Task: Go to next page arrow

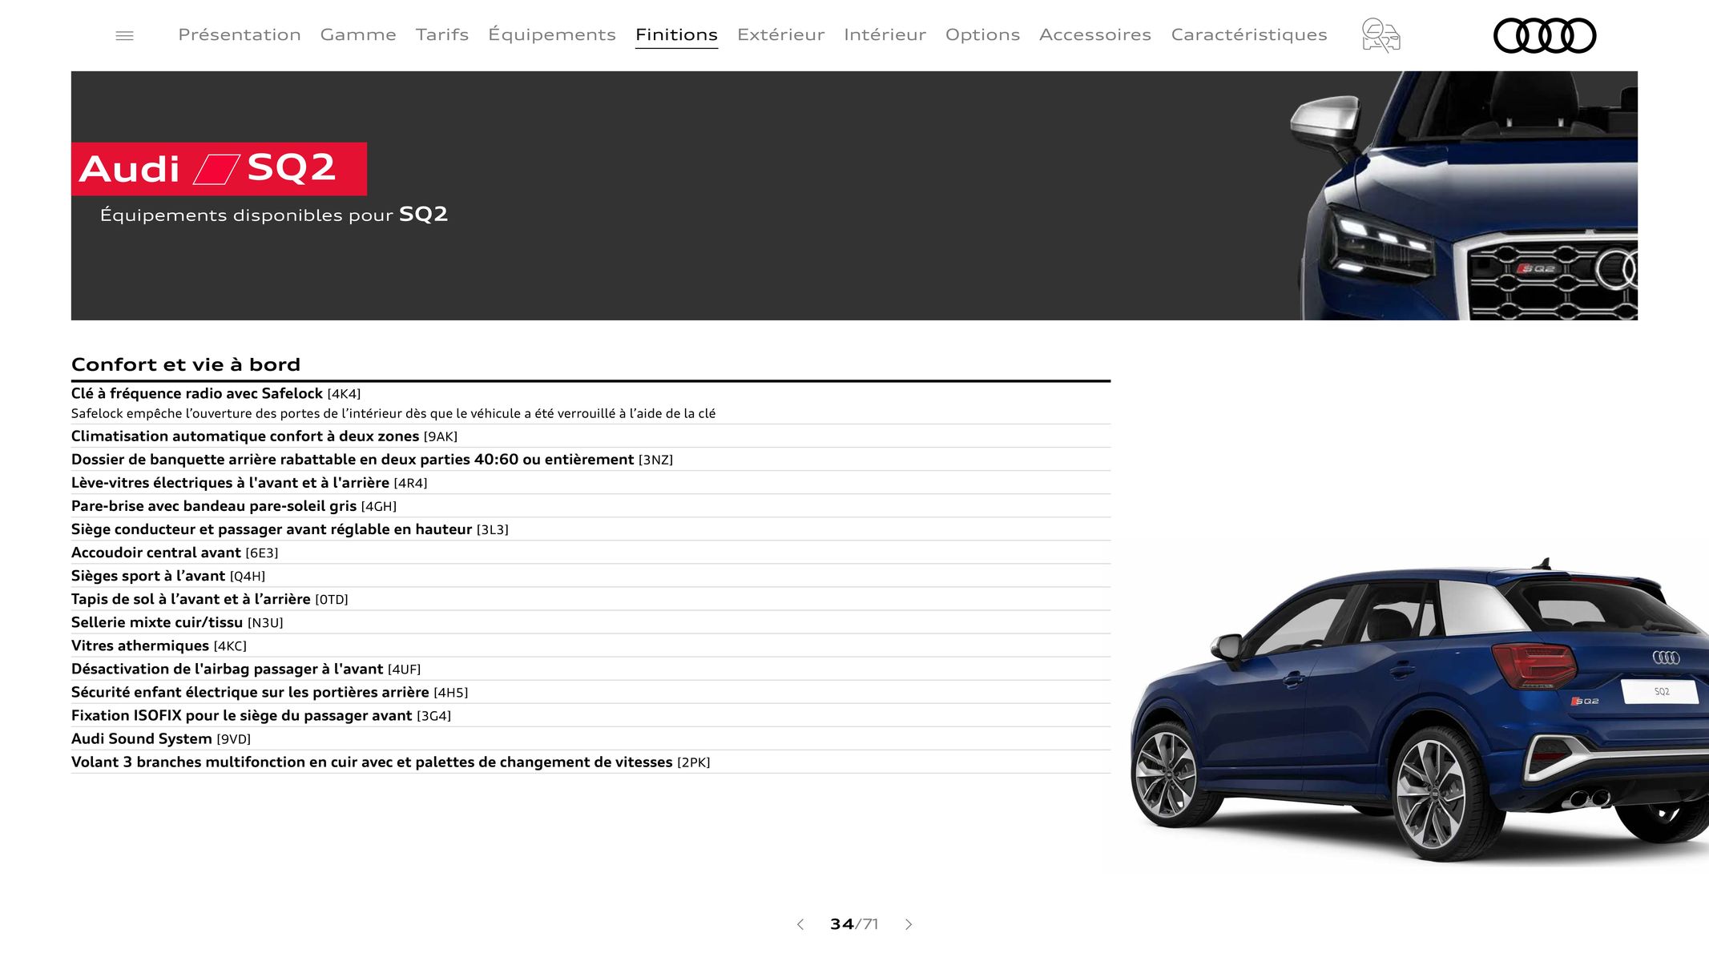Action: click(909, 924)
